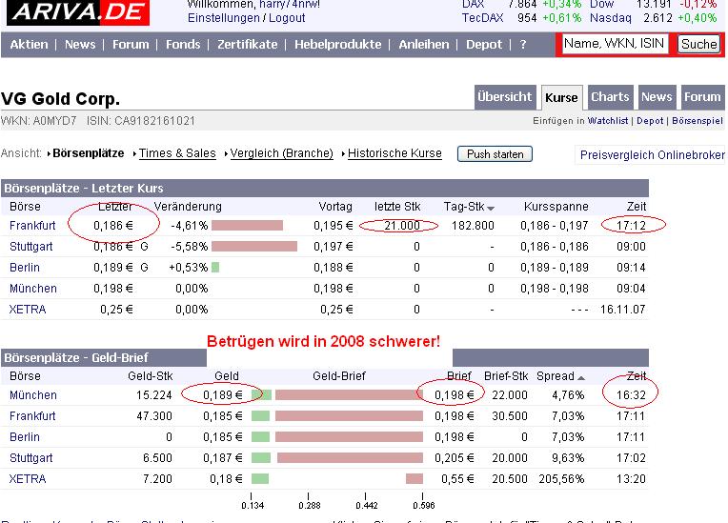Click the Veränderung column header
This screenshot has width=728, height=523.
pos(188,207)
